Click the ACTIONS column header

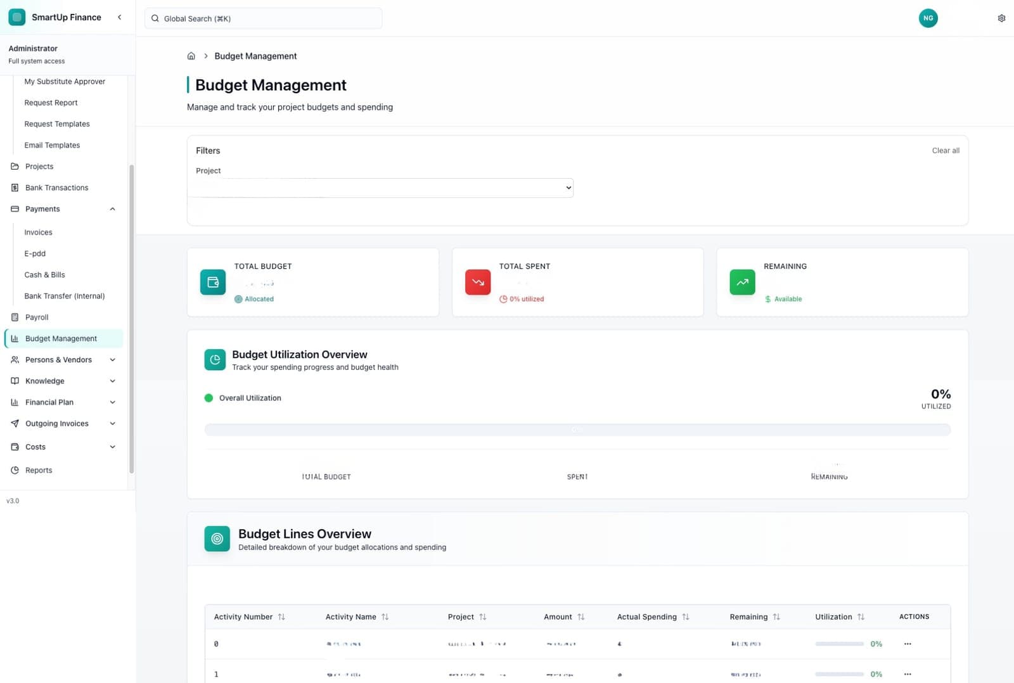click(914, 616)
